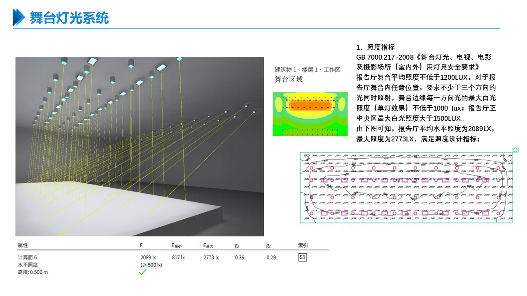The width and height of the screenshot is (527, 296).
Task: Click the E最大 column header
Action: click(x=208, y=245)
